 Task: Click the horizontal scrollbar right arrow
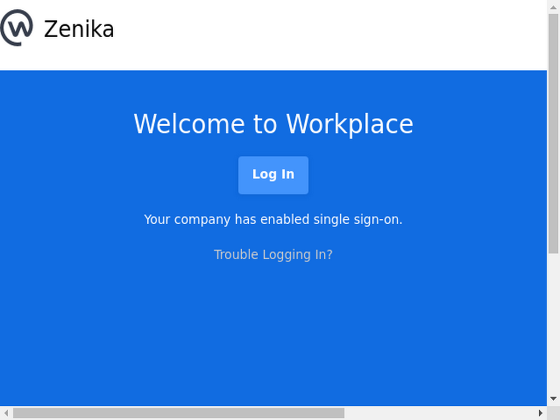coord(540,413)
